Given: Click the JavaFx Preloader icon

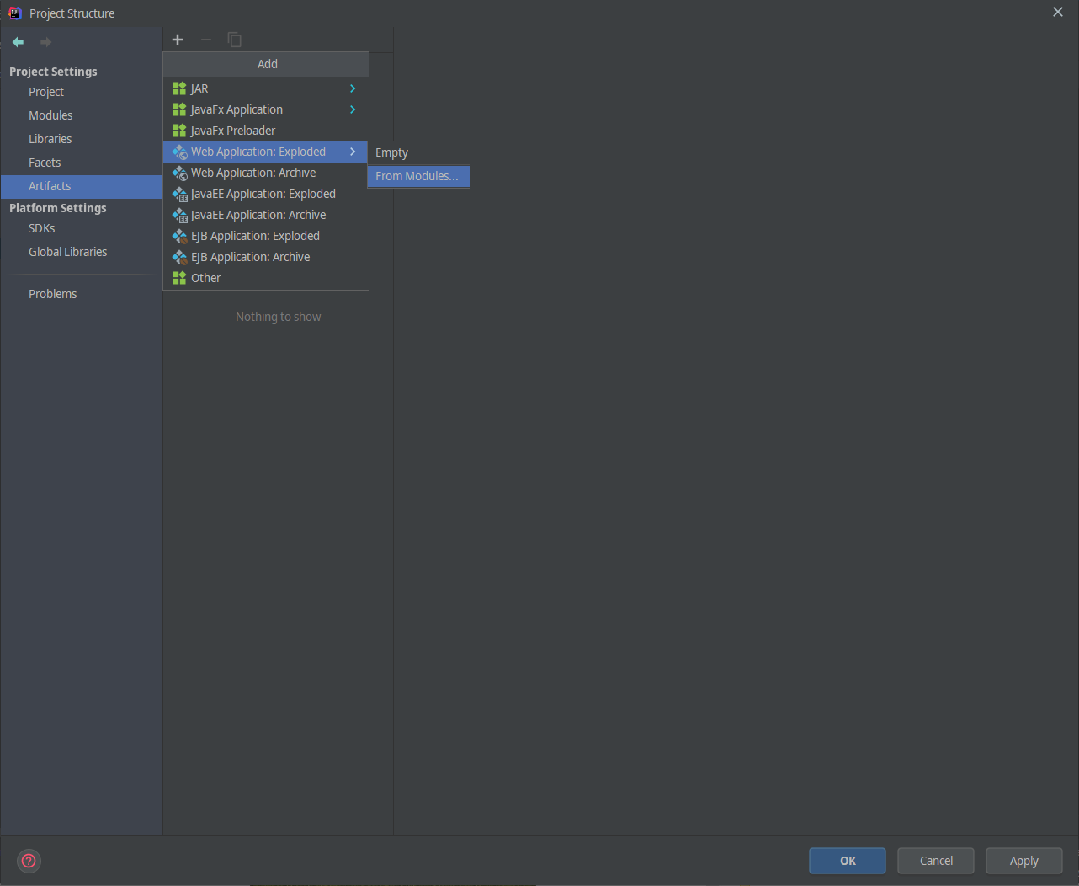Looking at the screenshot, I should (179, 131).
